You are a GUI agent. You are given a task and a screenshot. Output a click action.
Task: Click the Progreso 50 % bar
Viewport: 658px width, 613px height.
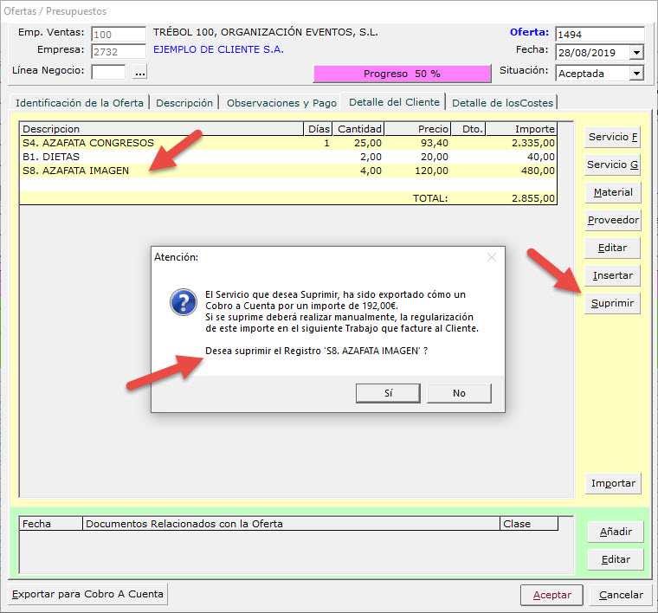coord(402,74)
